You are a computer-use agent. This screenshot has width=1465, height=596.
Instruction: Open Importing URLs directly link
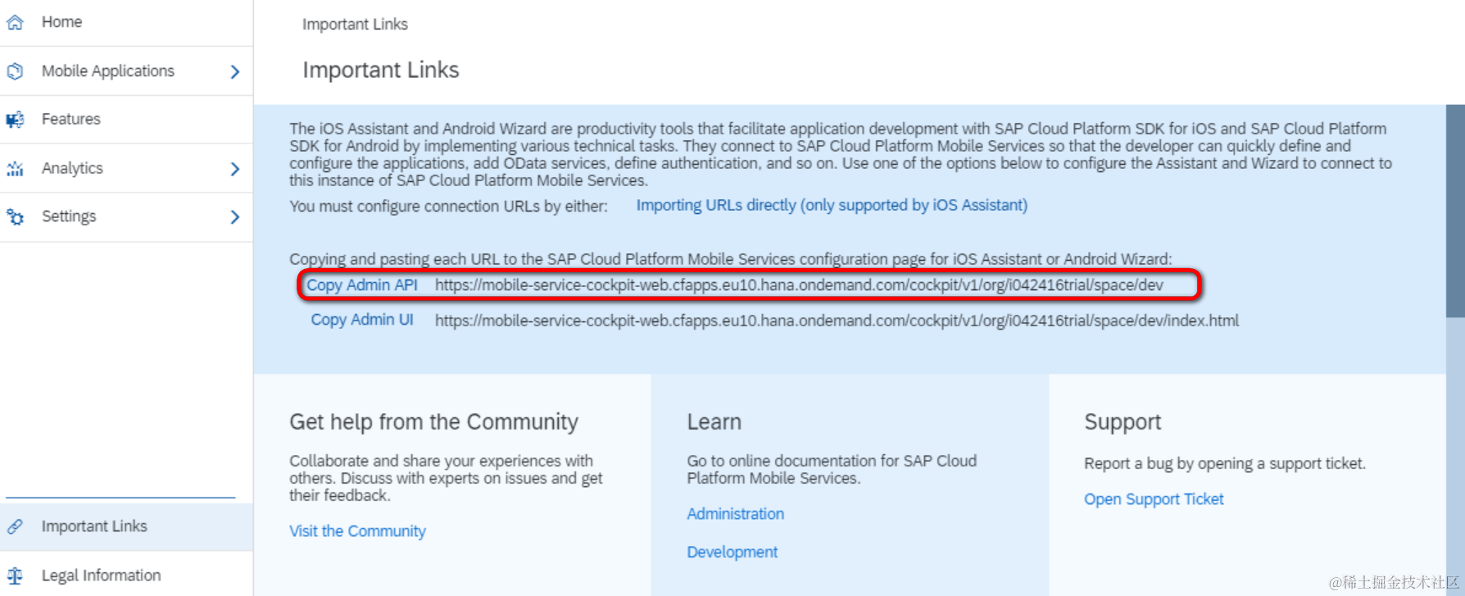click(x=832, y=205)
